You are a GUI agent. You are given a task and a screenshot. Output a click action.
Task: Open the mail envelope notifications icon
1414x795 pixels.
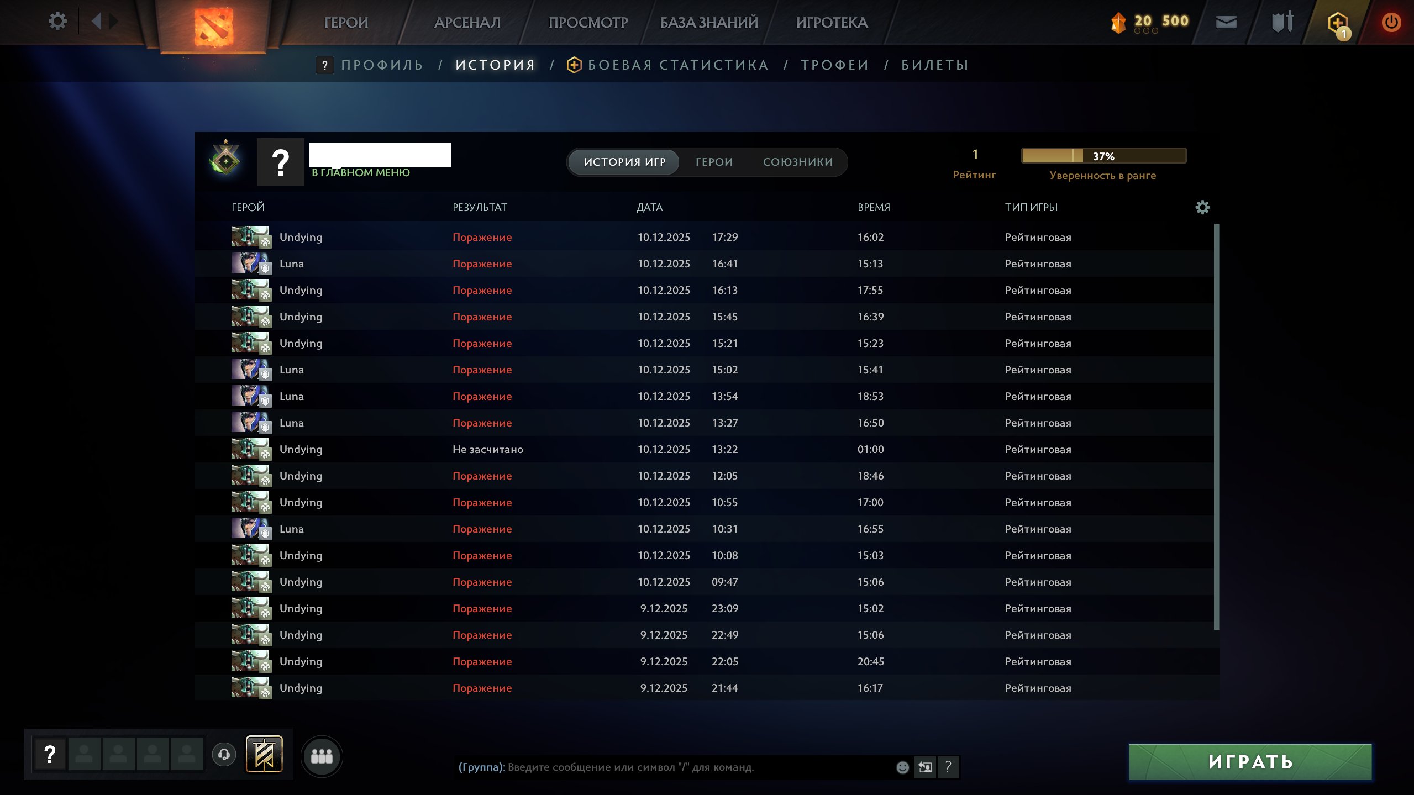coord(1226,22)
